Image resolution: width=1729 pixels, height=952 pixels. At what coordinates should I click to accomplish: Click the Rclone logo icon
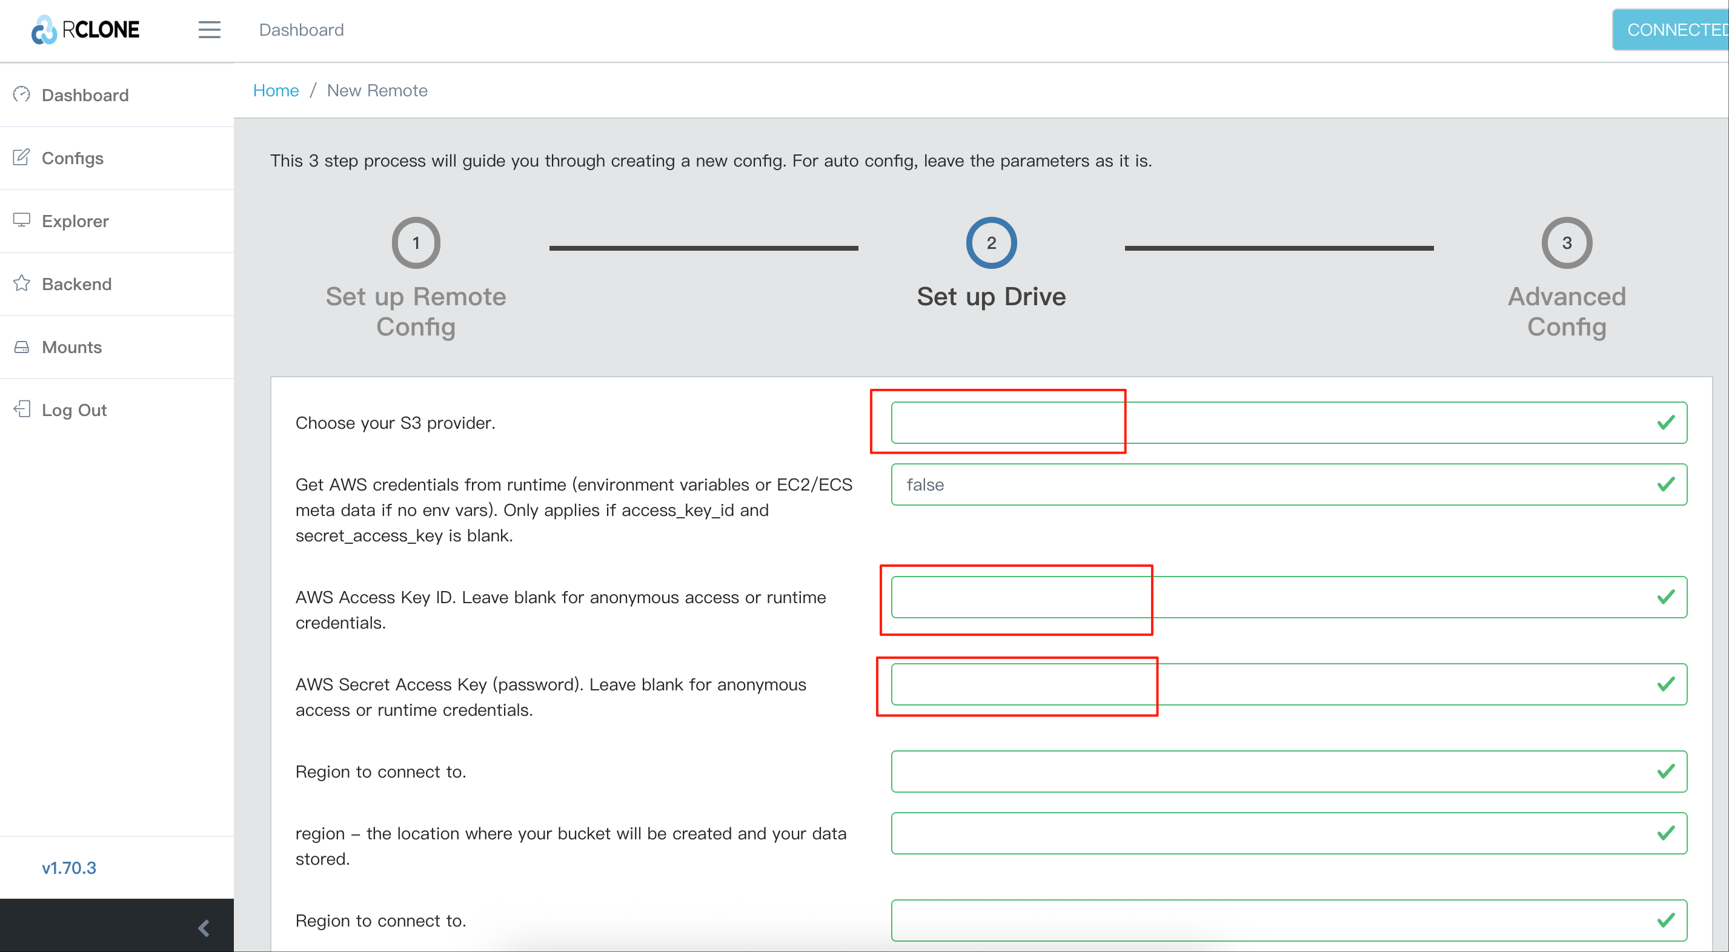[44, 30]
